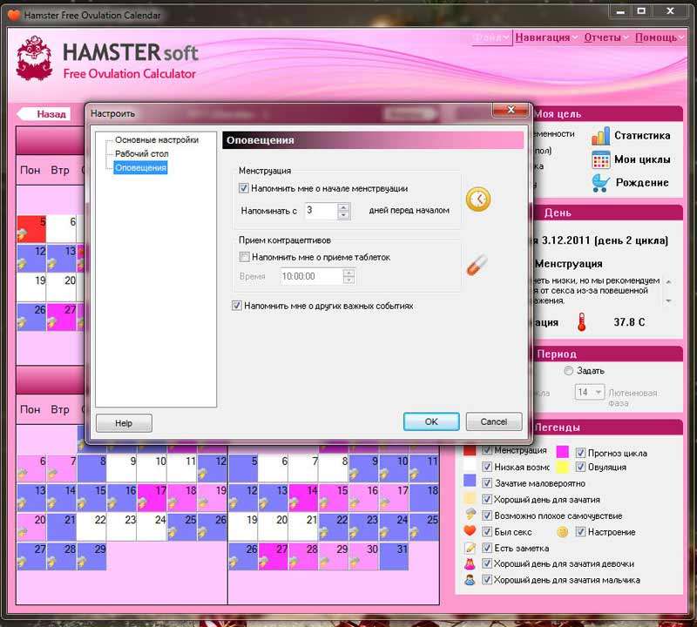Viewport: 697px width, 627px height.
Task: Toggle the Был секс checkbox
Action: [487, 532]
